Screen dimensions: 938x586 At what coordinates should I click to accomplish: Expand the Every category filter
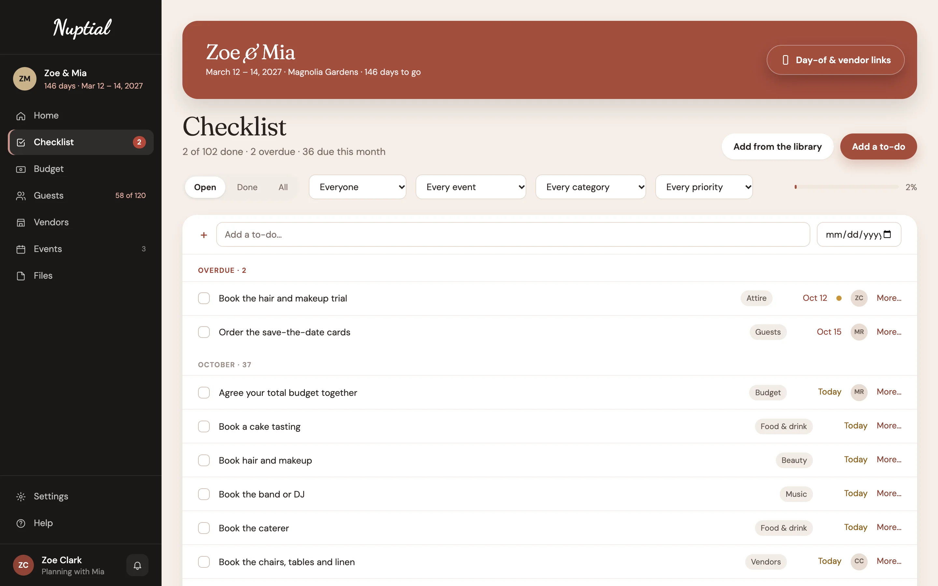click(590, 187)
